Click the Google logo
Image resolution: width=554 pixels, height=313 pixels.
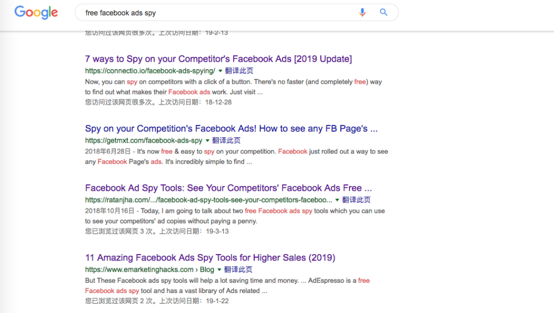pos(36,12)
